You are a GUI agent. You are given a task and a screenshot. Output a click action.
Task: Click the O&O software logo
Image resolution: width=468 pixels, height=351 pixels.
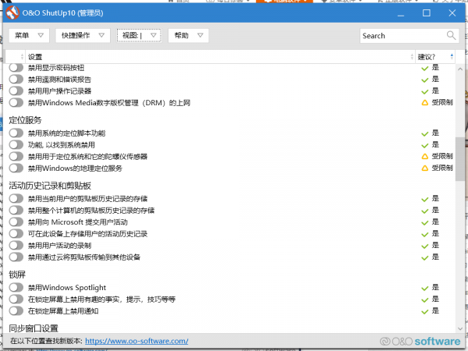pos(420,341)
